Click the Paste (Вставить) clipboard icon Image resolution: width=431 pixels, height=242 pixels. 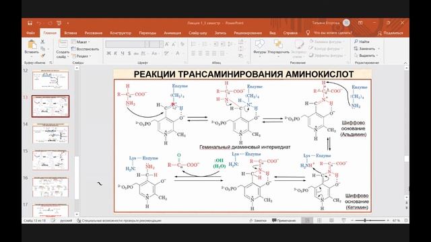coord(32,44)
